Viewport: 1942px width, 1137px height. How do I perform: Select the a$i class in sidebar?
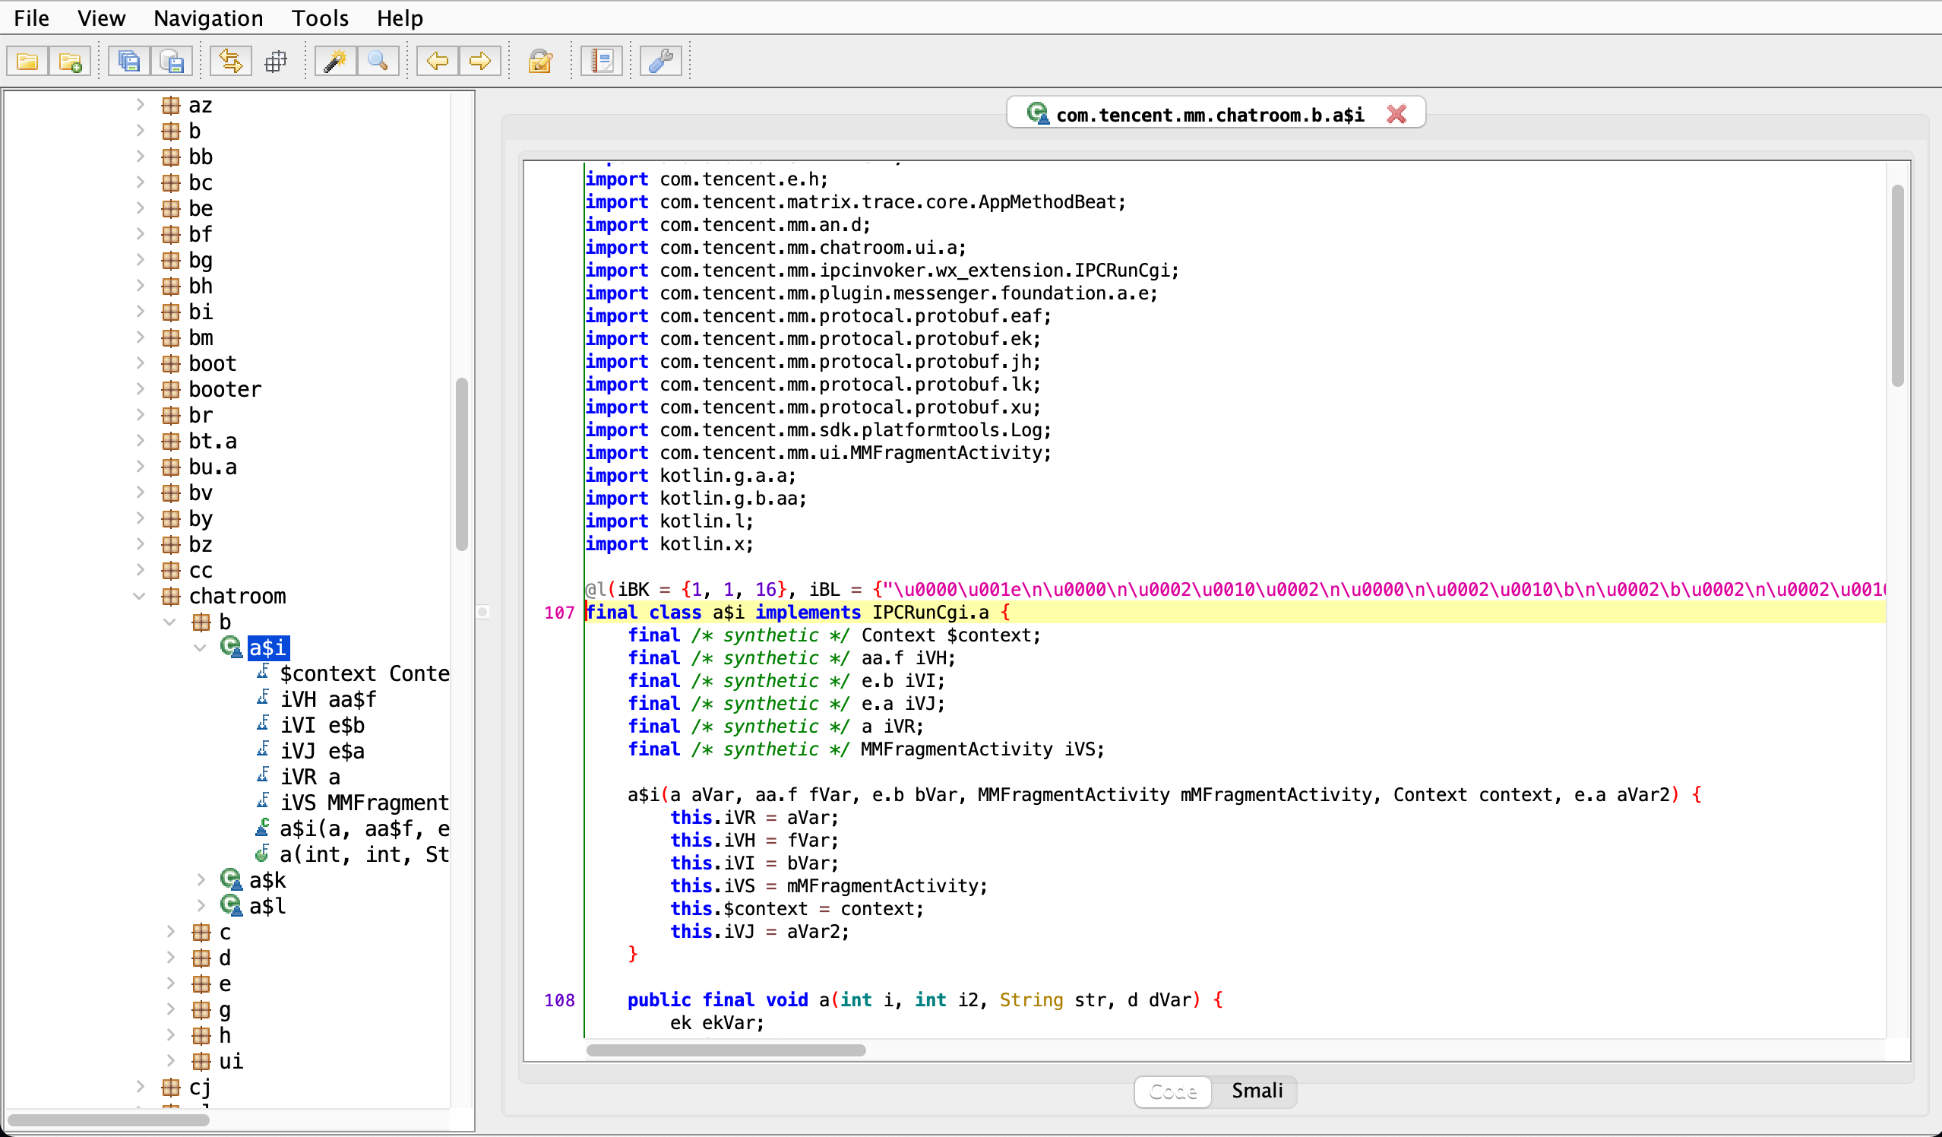(x=267, y=648)
